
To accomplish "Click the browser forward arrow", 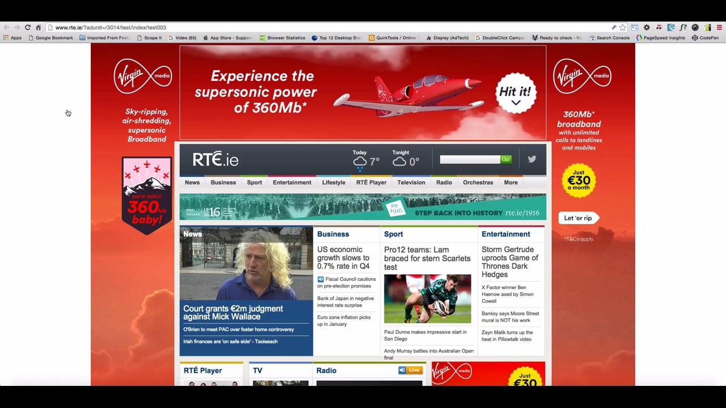I will [17, 27].
